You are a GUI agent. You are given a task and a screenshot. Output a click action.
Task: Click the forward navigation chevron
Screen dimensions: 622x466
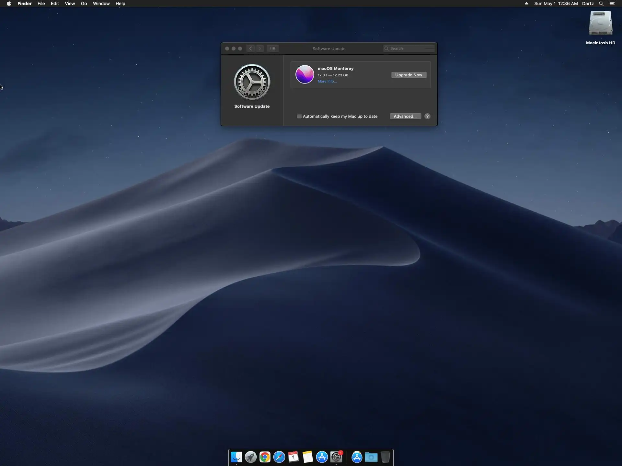(260, 49)
